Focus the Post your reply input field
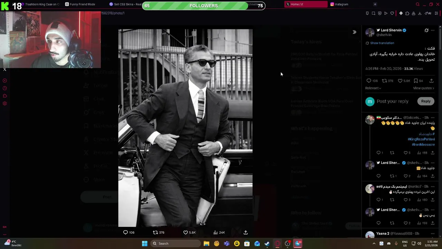The height and width of the screenshot is (249, 442). click(393, 101)
